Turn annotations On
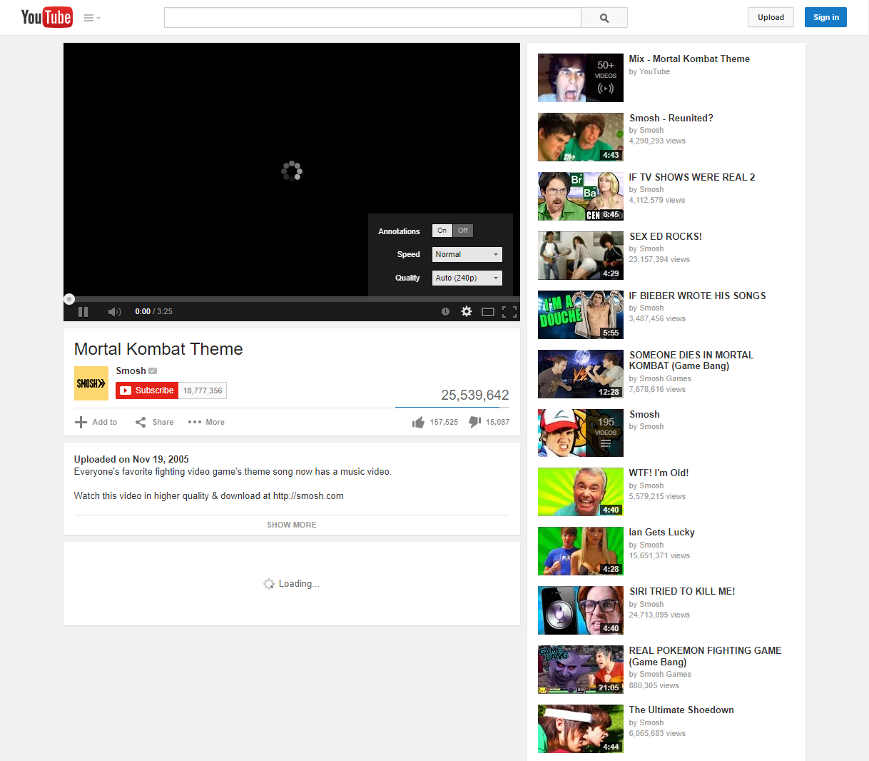 442,231
